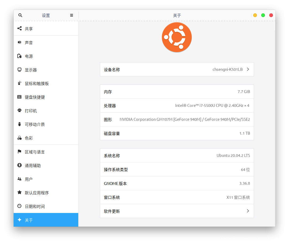Click the 7.7 GiB memory value
This screenshot has width=289, height=244.
point(244,92)
